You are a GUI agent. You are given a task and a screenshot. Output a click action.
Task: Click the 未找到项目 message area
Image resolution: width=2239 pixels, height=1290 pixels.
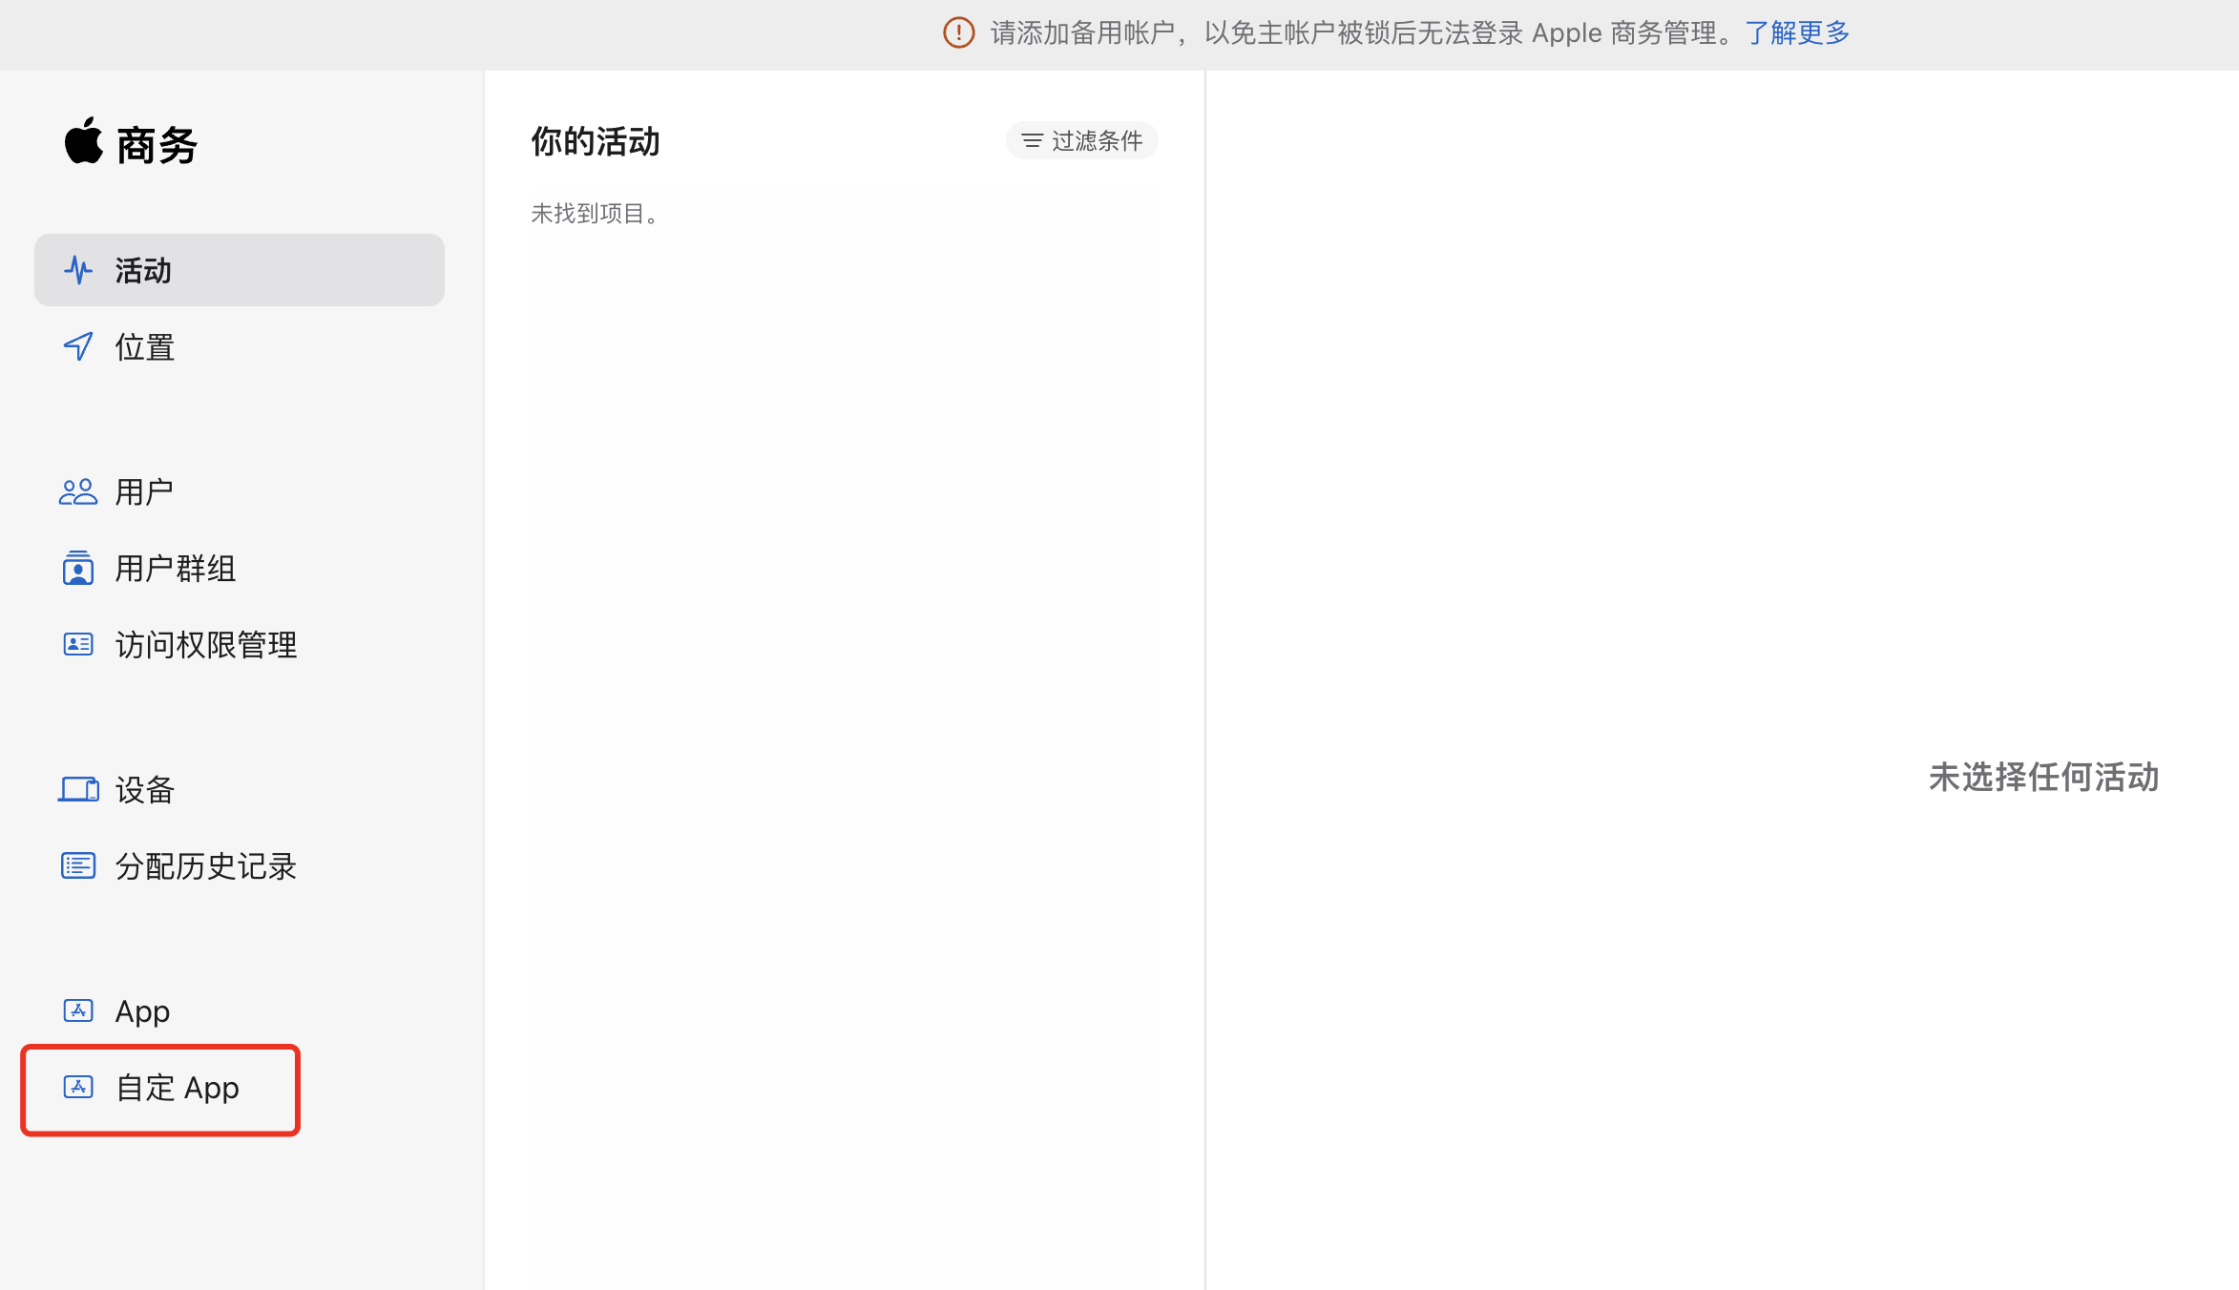coord(594,213)
